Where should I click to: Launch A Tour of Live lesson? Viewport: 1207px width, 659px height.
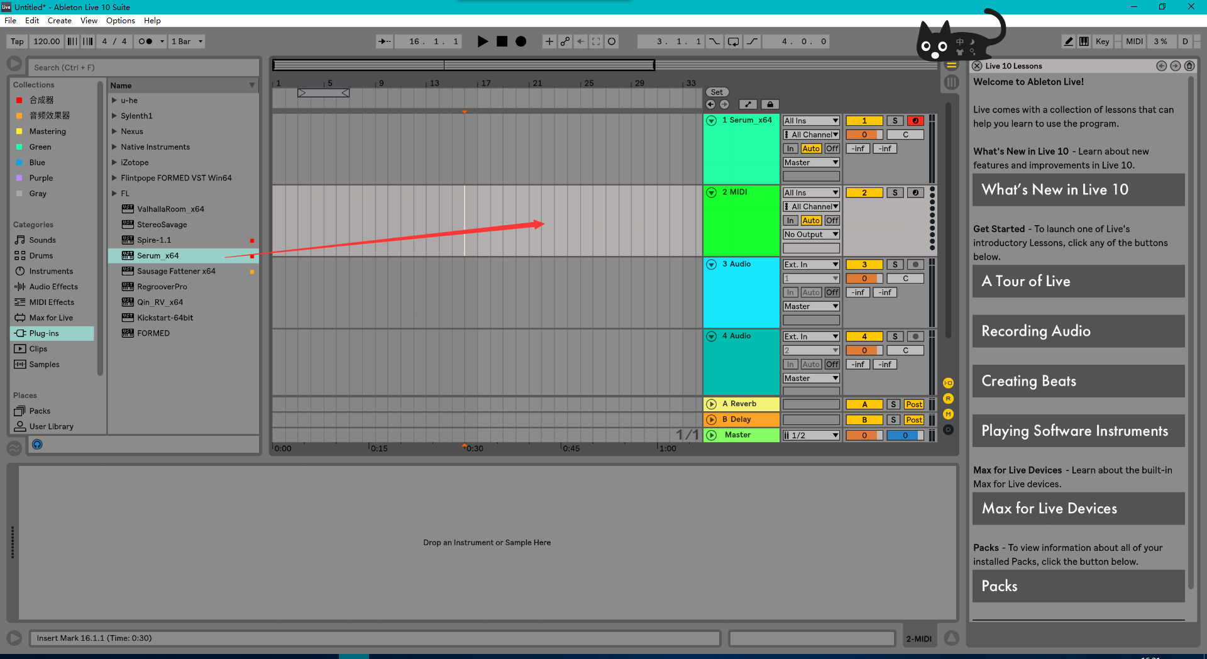[x=1078, y=281]
